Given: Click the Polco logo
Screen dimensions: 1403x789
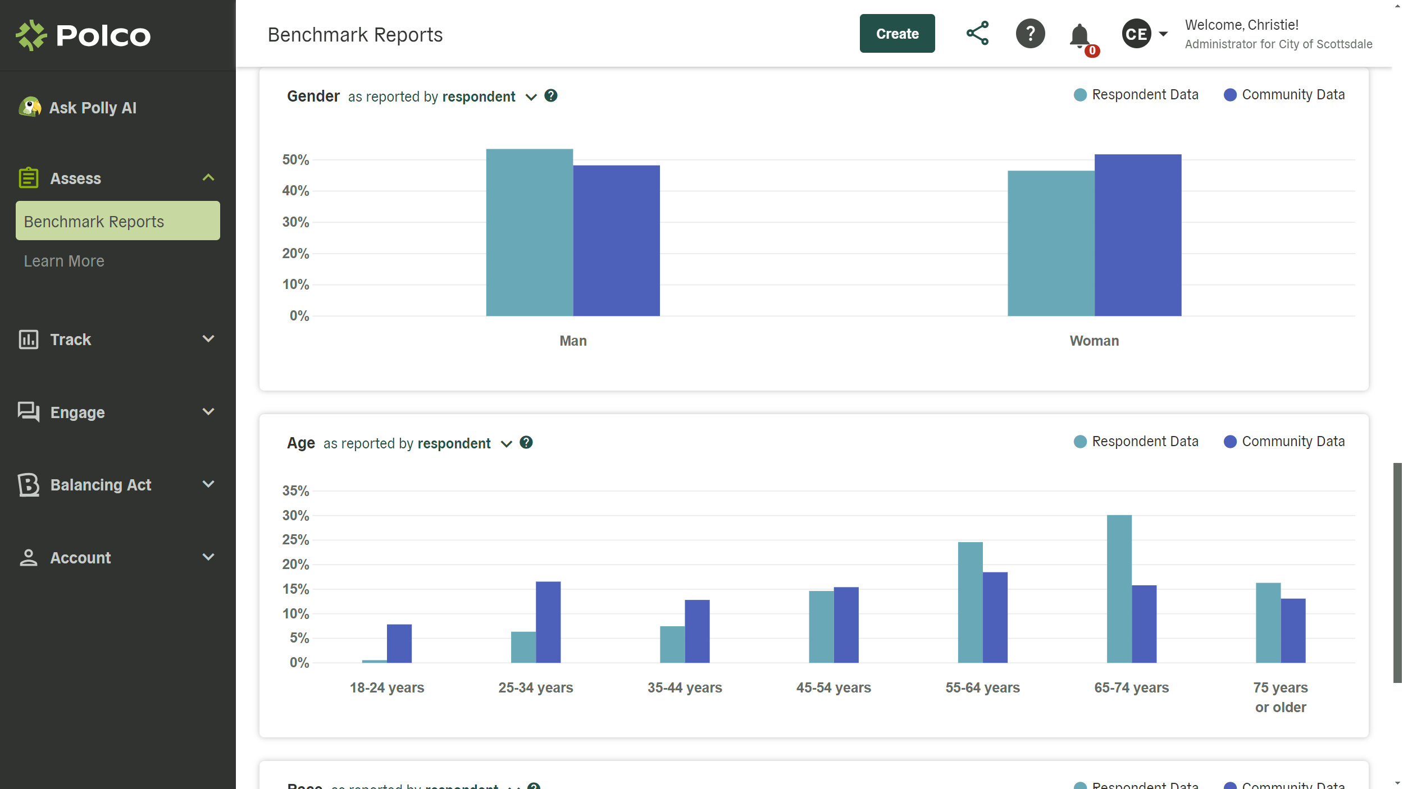Looking at the screenshot, I should click(83, 35).
